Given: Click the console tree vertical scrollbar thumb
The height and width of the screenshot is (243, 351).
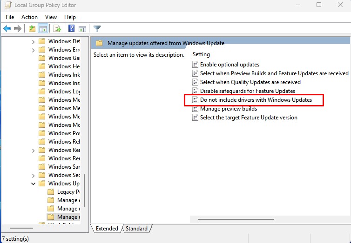Looking at the screenshot, I should point(84,190).
